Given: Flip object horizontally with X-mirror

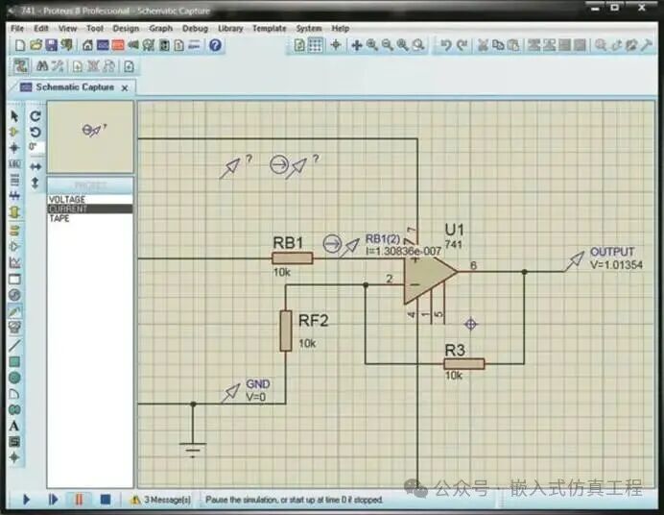Looking at the screenshot, I should pyautogui.click(x=36, y=166).
